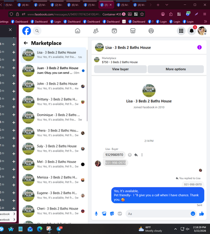React to Lisa's 9329980970 message
The height and width of the screenshot is (234, 210).
pos(130,155)
